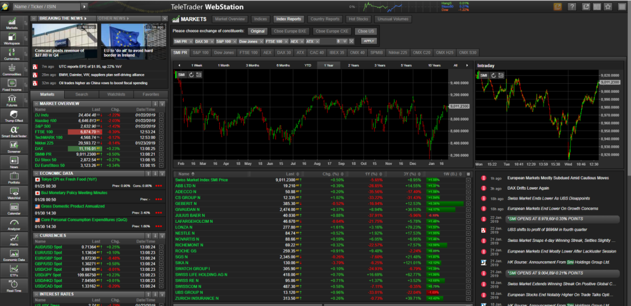Select Cboe US exchange option
This screenshot has width=631, height=306.
click(x=366, y=31)
